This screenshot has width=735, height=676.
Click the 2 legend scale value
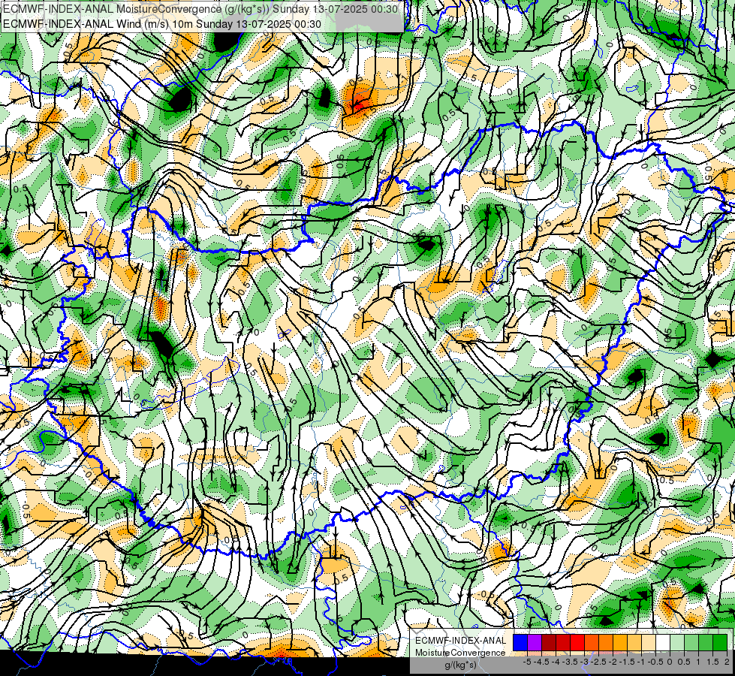[727, 662]
